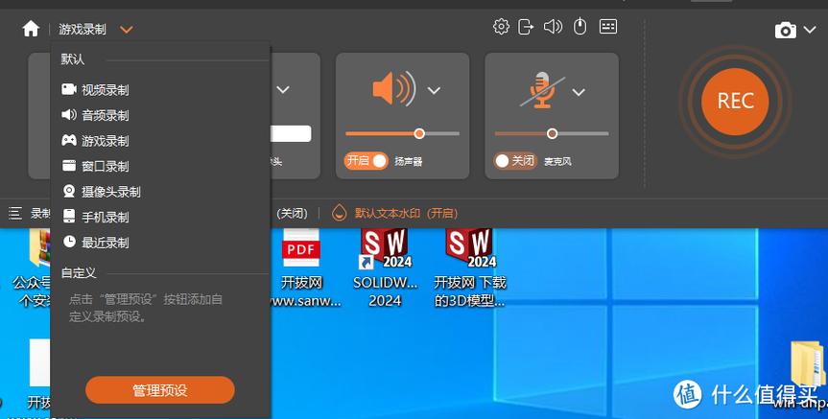Click the (关闭) status text in the bottom bar
Screen dimensions: 828x419
[x=292, y=213]
